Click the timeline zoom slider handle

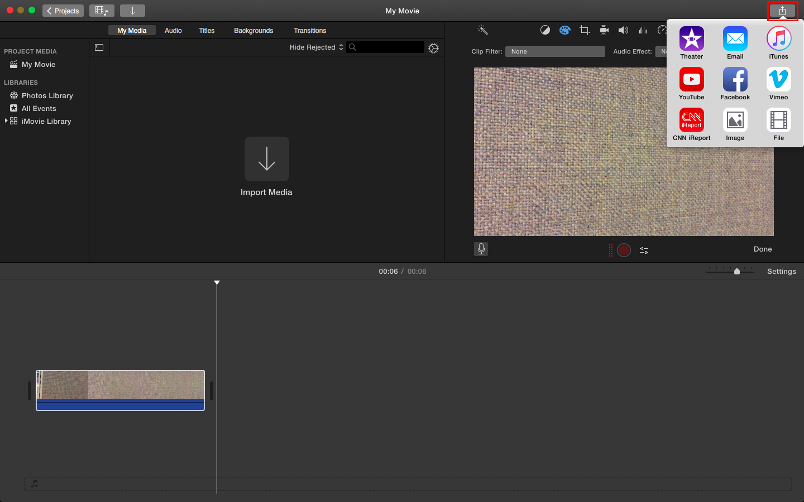click(x=737, y=272)
